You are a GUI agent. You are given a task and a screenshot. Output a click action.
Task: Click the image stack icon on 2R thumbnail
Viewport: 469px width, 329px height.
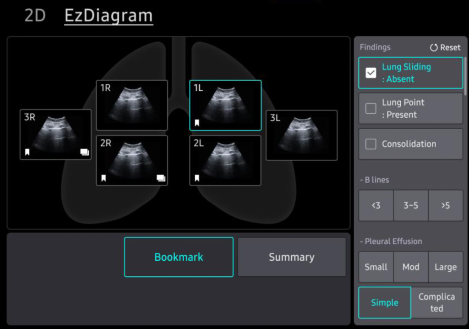tap(161, 178)
